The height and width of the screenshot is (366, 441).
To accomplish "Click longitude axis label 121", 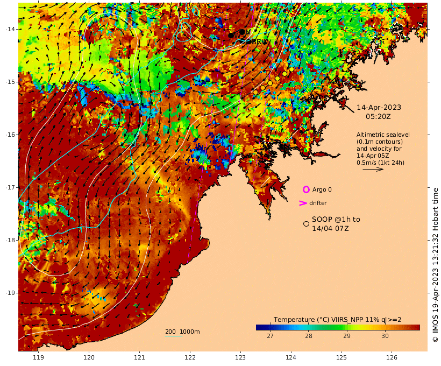I will [139, 357].
